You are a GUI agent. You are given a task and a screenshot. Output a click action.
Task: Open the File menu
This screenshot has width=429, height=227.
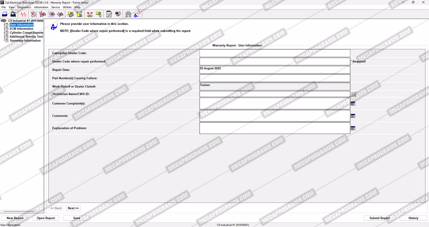point(3,7)
